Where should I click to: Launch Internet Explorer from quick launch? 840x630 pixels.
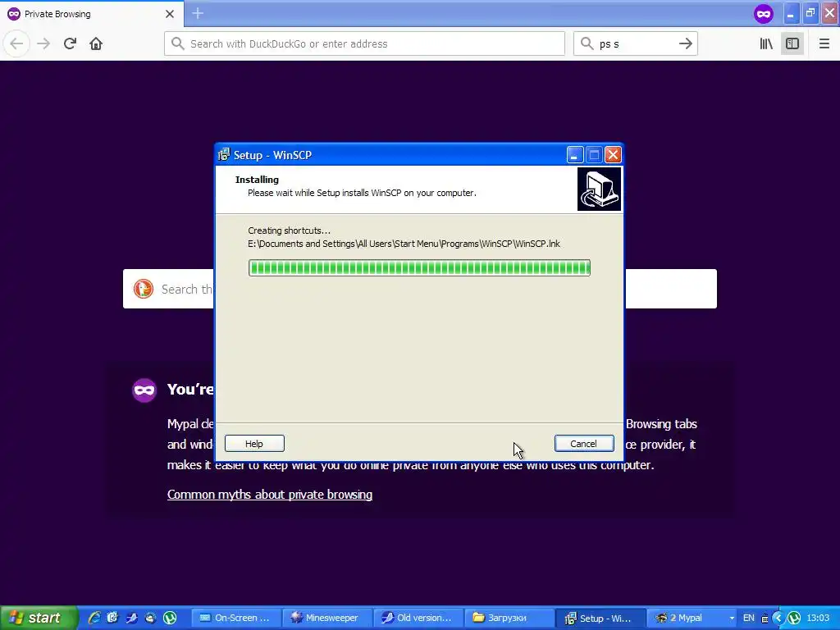click(x=94, y=618)
